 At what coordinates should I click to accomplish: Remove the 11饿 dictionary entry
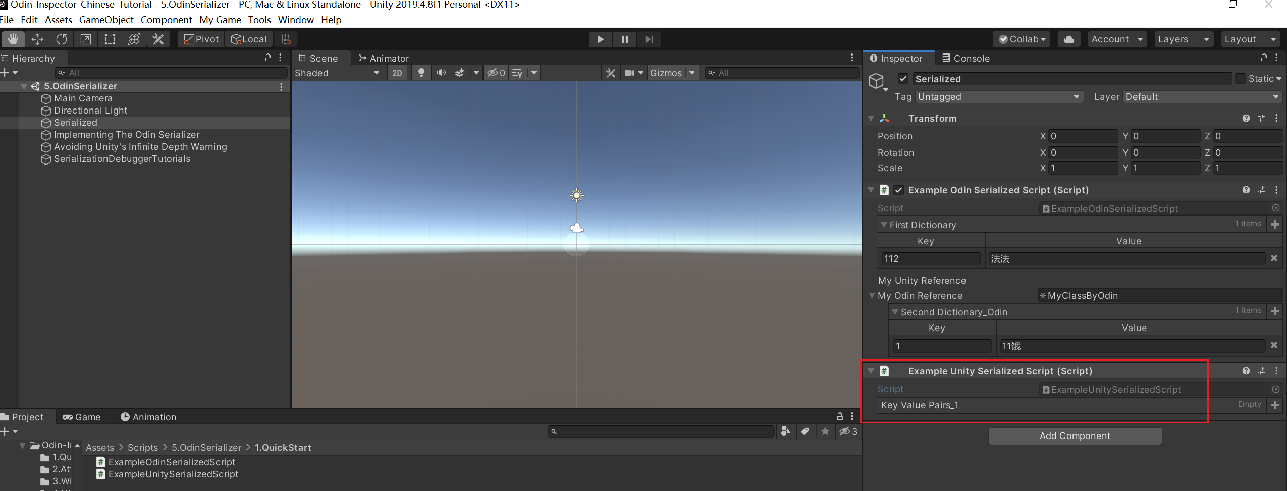1274,345
